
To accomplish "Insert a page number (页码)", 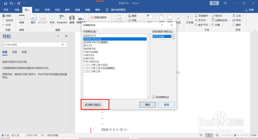I will [178, 20].
